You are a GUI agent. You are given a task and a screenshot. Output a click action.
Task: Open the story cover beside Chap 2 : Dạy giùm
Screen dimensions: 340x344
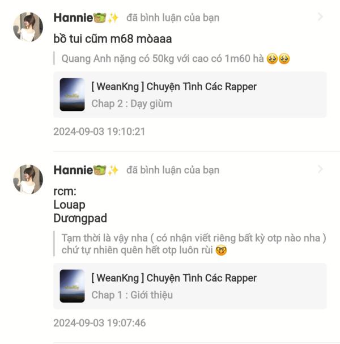[72, 95]
